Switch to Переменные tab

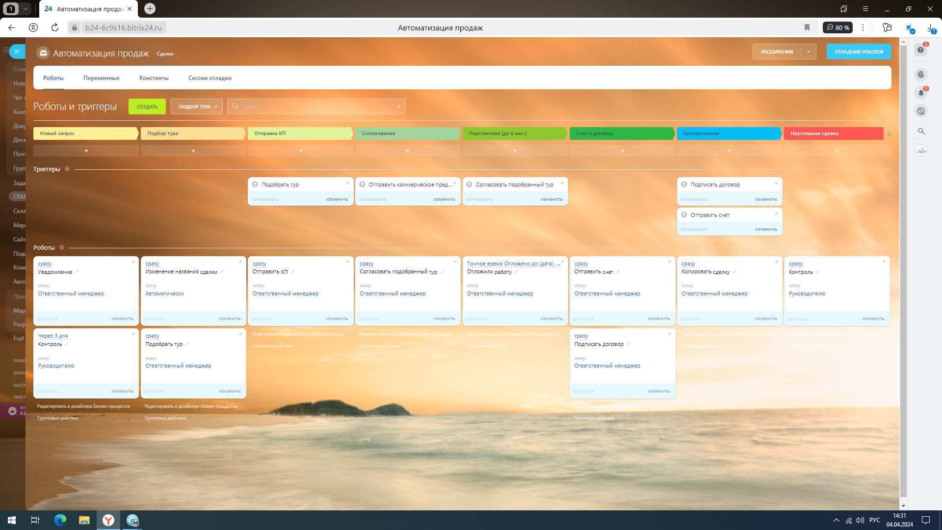coord(102,78)
